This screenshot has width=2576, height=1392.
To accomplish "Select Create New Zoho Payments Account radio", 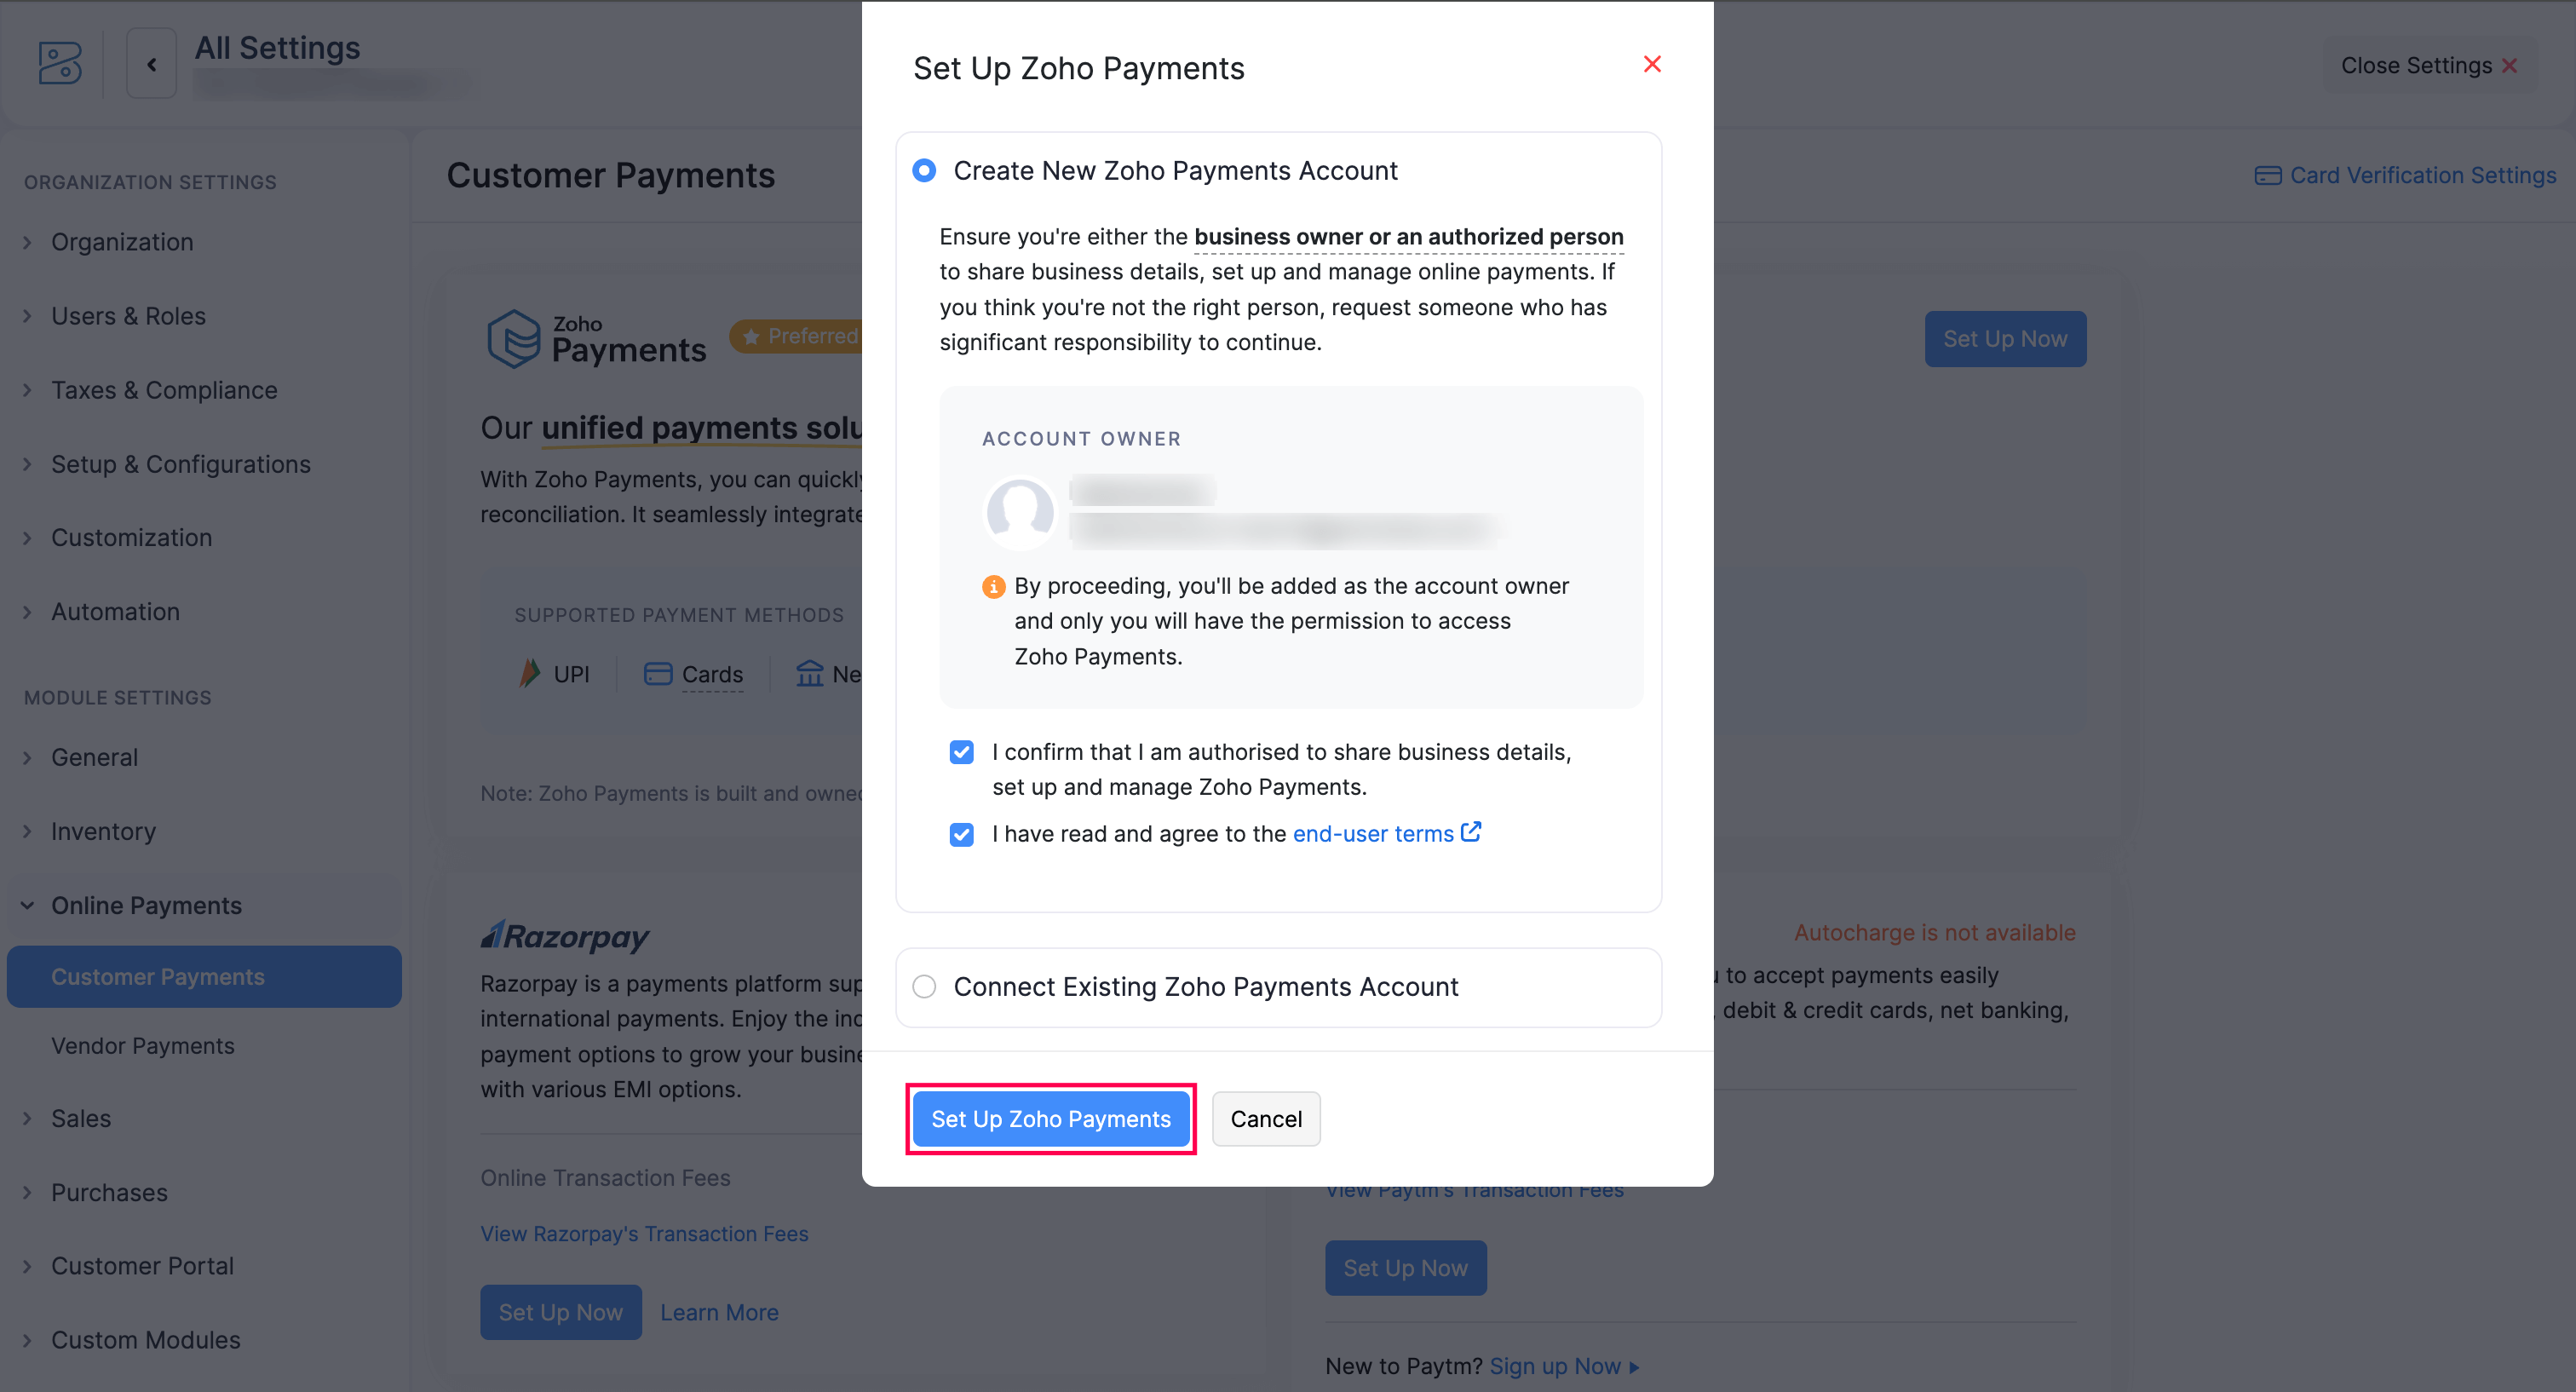I will 924,171.
